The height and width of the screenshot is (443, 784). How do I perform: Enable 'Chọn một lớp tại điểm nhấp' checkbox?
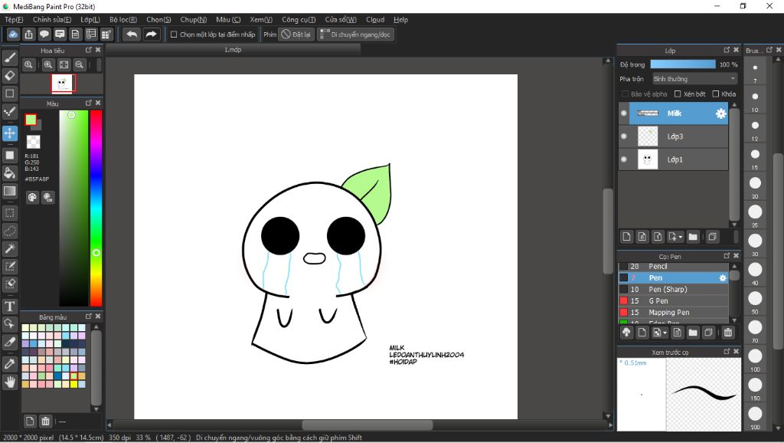coord(174,34)
